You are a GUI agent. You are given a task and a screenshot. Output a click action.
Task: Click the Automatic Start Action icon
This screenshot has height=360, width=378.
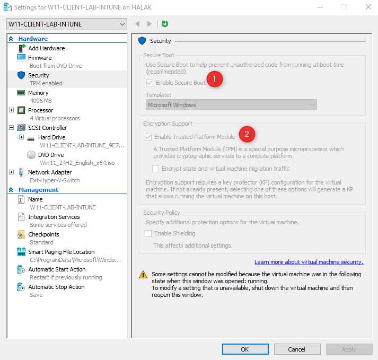pos(21,269)
